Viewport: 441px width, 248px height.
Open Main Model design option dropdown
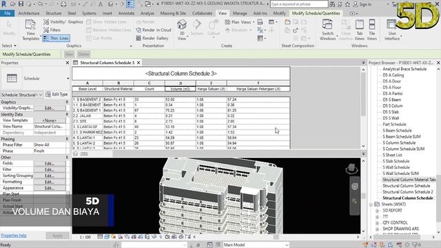click(x=256, y=245)
